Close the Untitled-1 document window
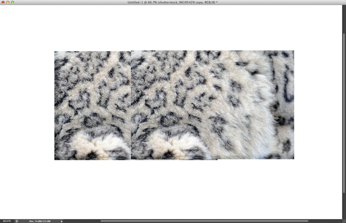 click(3, 2)
